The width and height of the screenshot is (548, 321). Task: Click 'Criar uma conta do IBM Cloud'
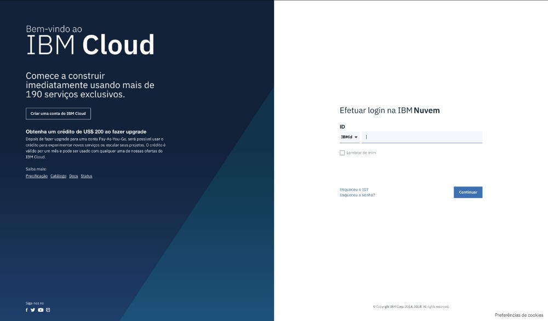click(58, 114)
